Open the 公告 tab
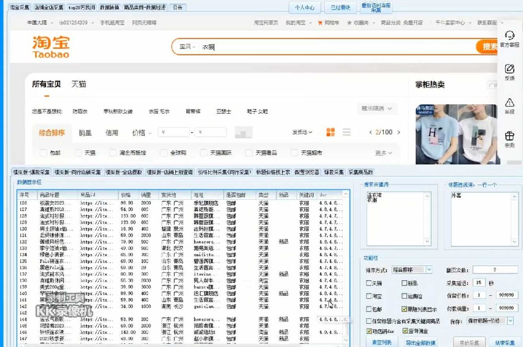Screen dimensions: 523x347 coord(178,7)
